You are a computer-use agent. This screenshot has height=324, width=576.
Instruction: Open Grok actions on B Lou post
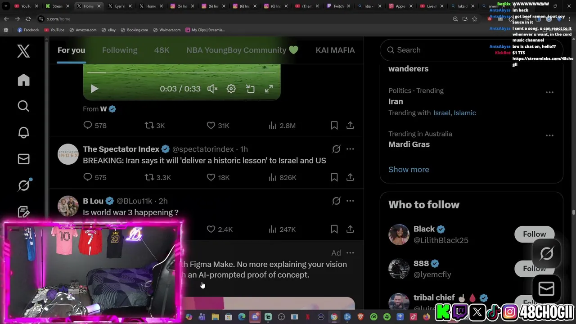point(336,201)
